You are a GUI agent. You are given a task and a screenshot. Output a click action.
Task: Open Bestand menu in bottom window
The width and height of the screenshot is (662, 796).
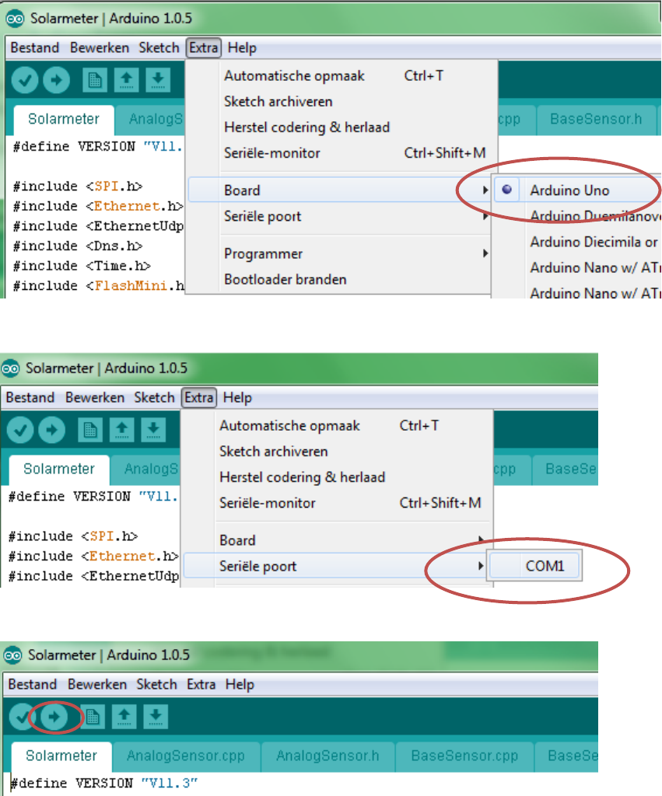point(33,684)
